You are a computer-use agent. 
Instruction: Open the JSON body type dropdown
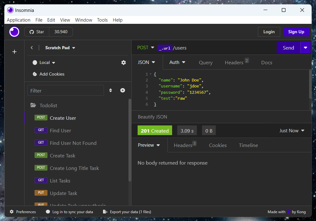coord(146,62)
